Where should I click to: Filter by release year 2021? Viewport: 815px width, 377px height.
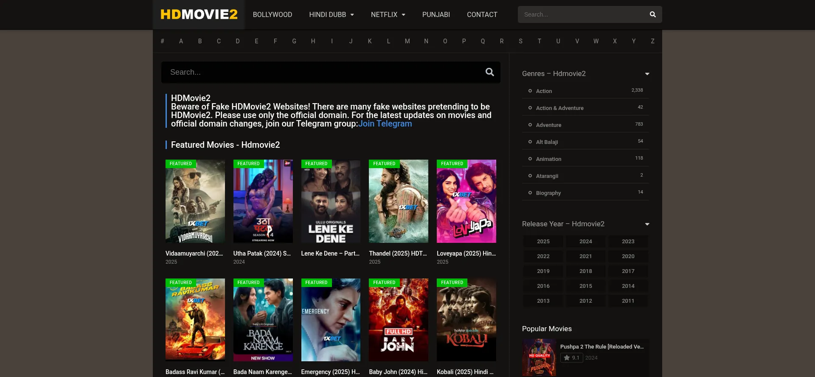click(x=586, y=256)
